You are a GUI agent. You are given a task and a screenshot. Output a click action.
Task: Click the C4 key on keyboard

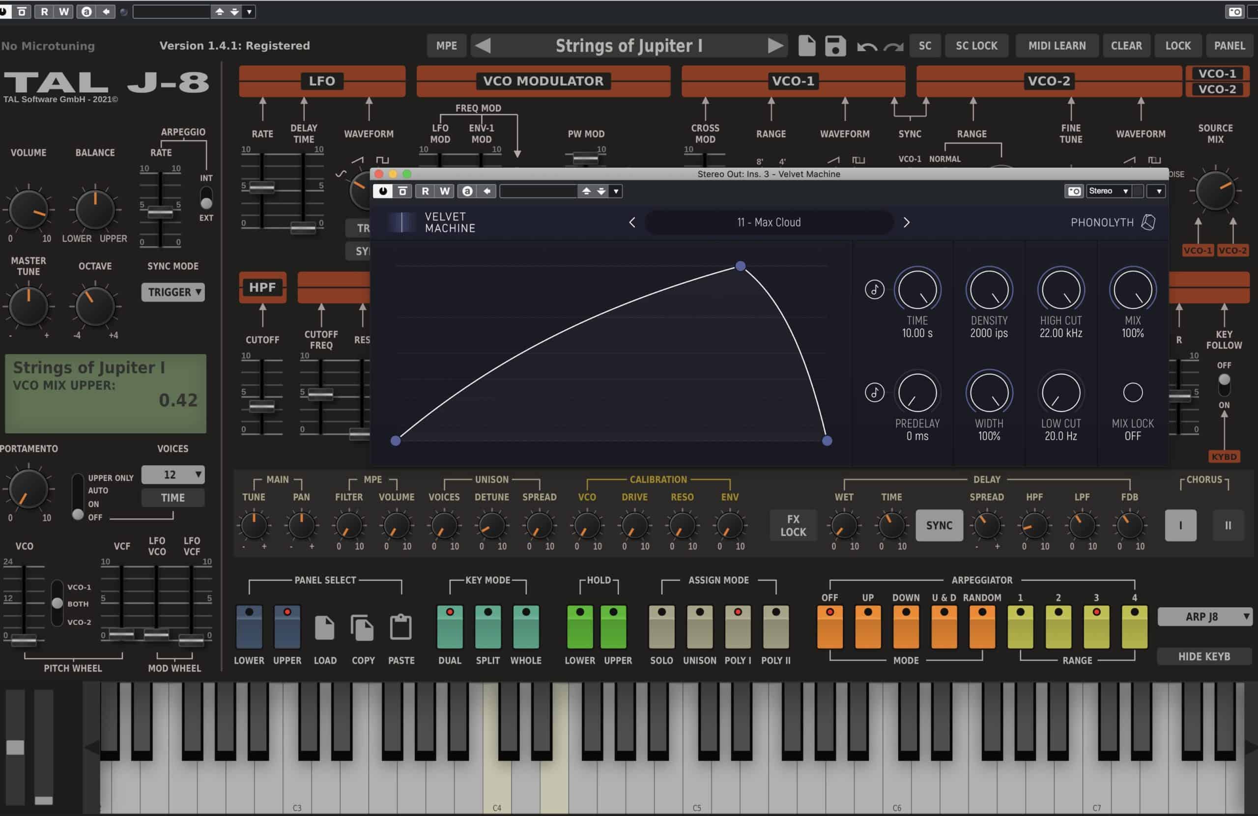point(497,782)
